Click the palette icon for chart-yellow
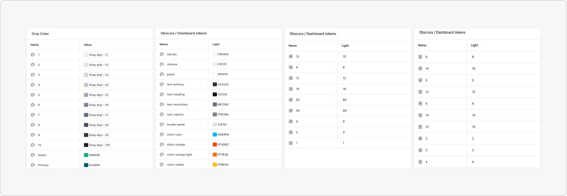 click(x=162, y=165)
